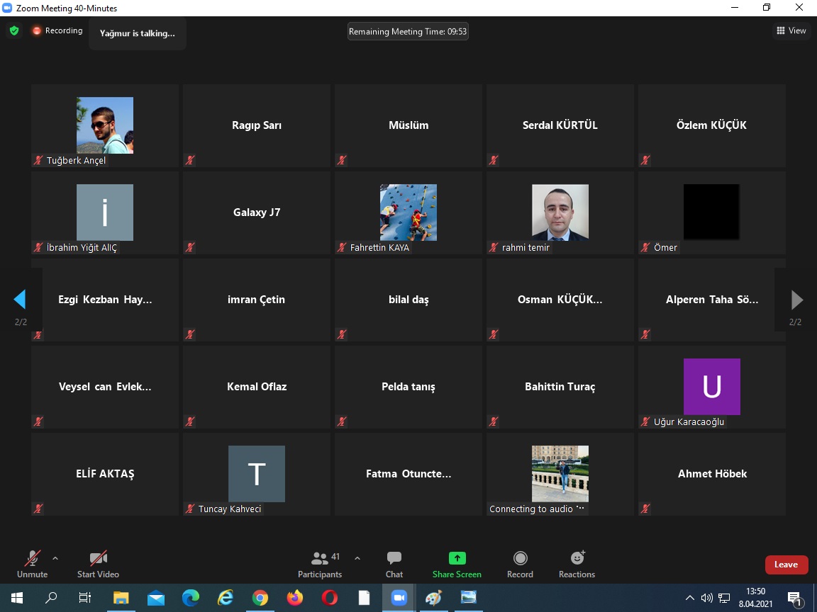The image size is (817, 612).
Task: Open Opera browser from the taskbar
Action: point(330,598)
